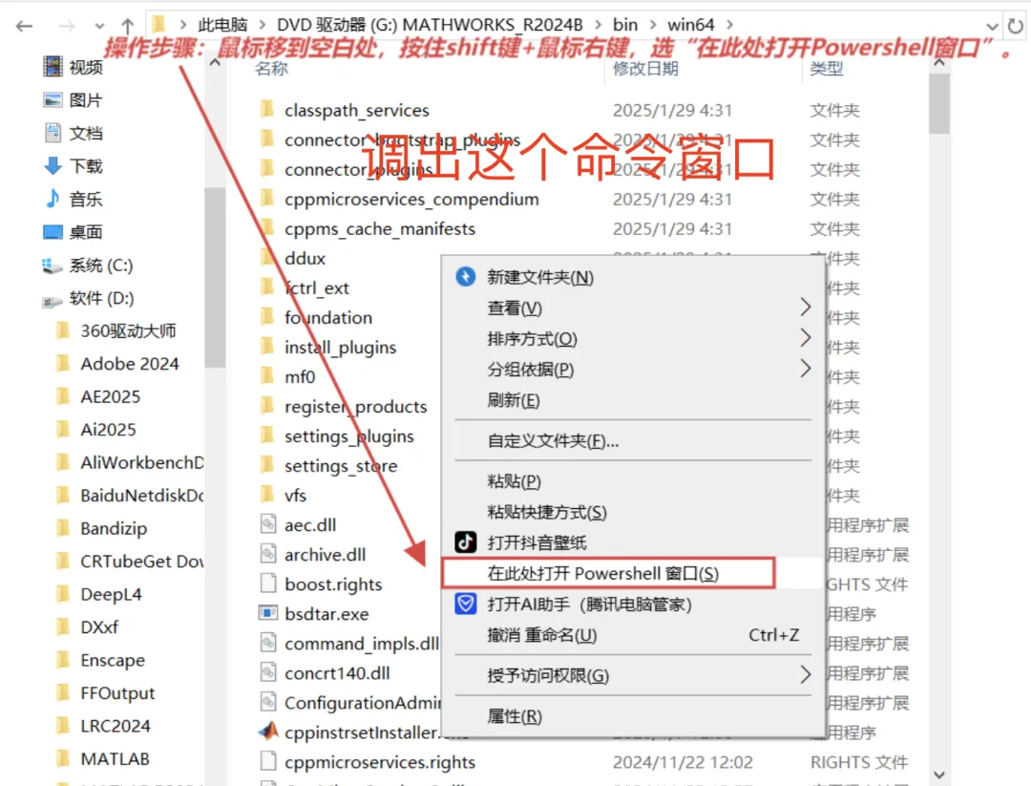Viewport: 1031px width, 786px height.
Task: Select the foundation folder icon
Action: pyautogui.click(x=267, y=316)
